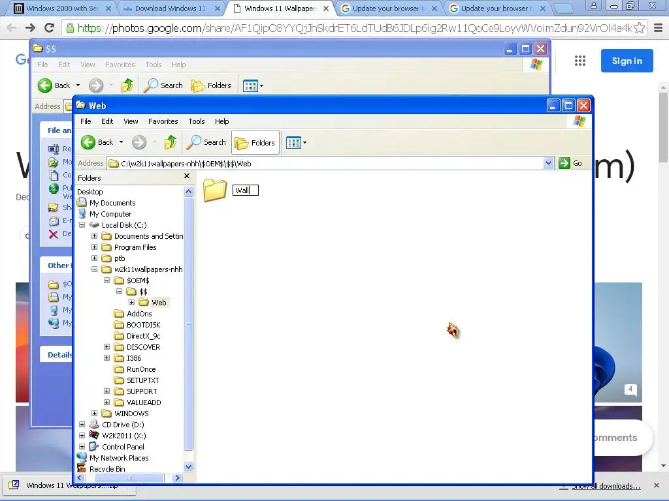Go up one folder in Web window
The width and height of the screenshot is (669, 501).
(171, 142)
